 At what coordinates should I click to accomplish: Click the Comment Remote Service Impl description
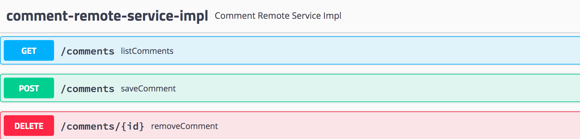pos(278,16)
